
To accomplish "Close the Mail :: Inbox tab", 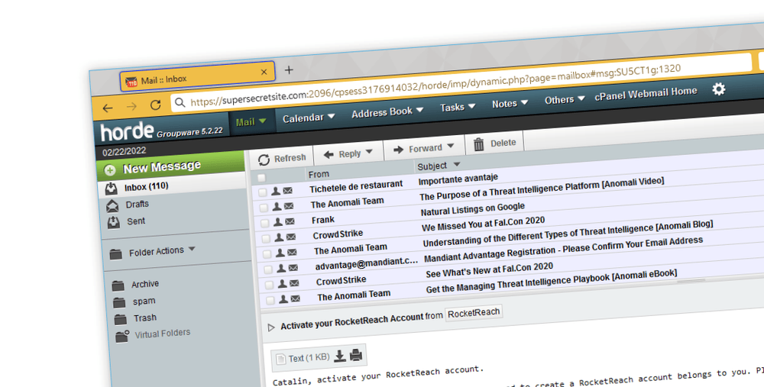I will [264, 73].
